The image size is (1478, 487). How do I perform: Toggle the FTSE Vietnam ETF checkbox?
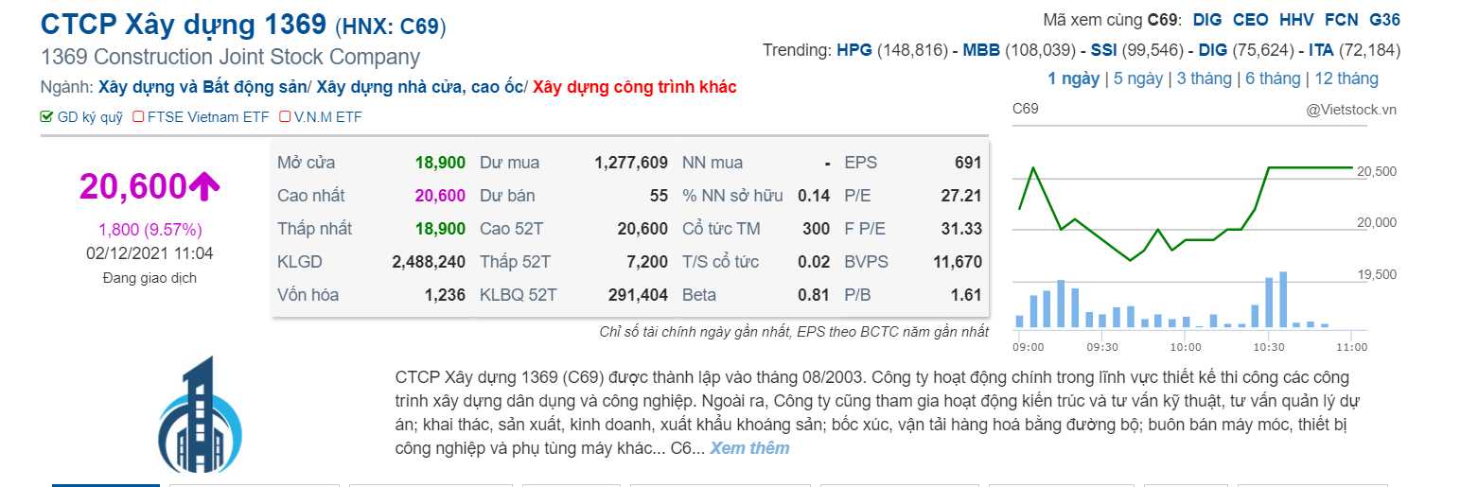click(x=138, y=117)
